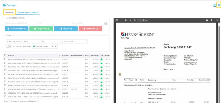The width and height of the screenshot is (221, 103).
Task: Click the green lock of a202e70d file
Action: pos(101,89)
